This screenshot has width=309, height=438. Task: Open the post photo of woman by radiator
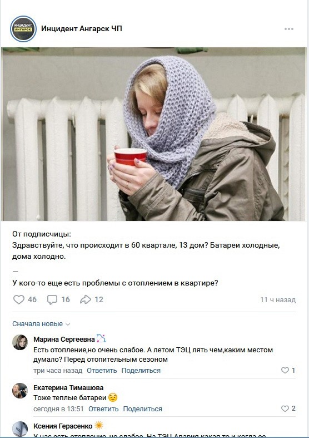[153, 134]
